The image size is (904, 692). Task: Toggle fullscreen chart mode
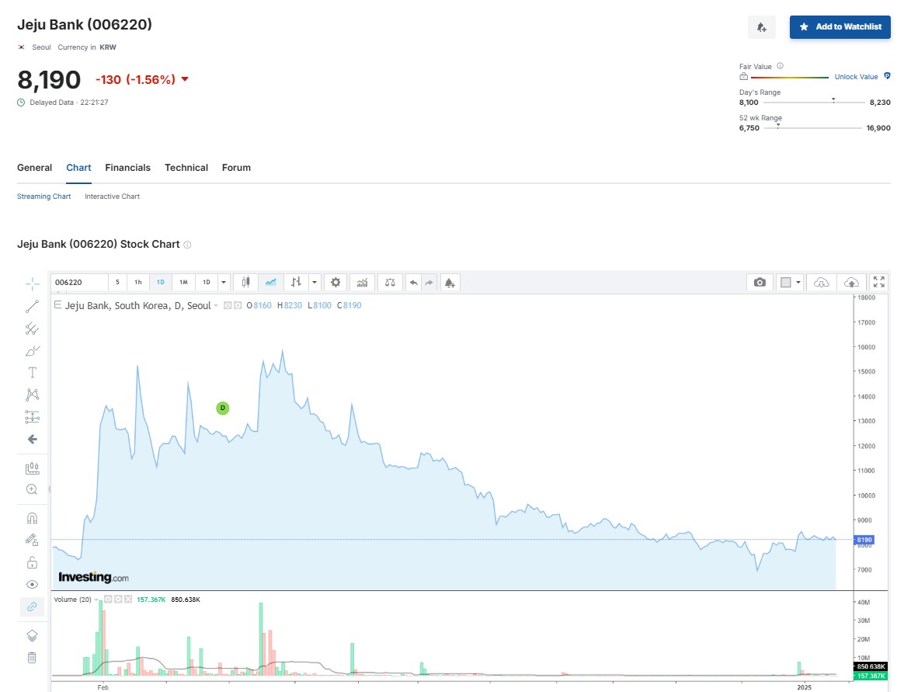point(878,281)
